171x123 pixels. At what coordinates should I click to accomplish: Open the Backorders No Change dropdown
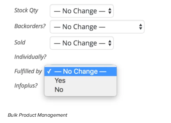(x=97, y=27)
